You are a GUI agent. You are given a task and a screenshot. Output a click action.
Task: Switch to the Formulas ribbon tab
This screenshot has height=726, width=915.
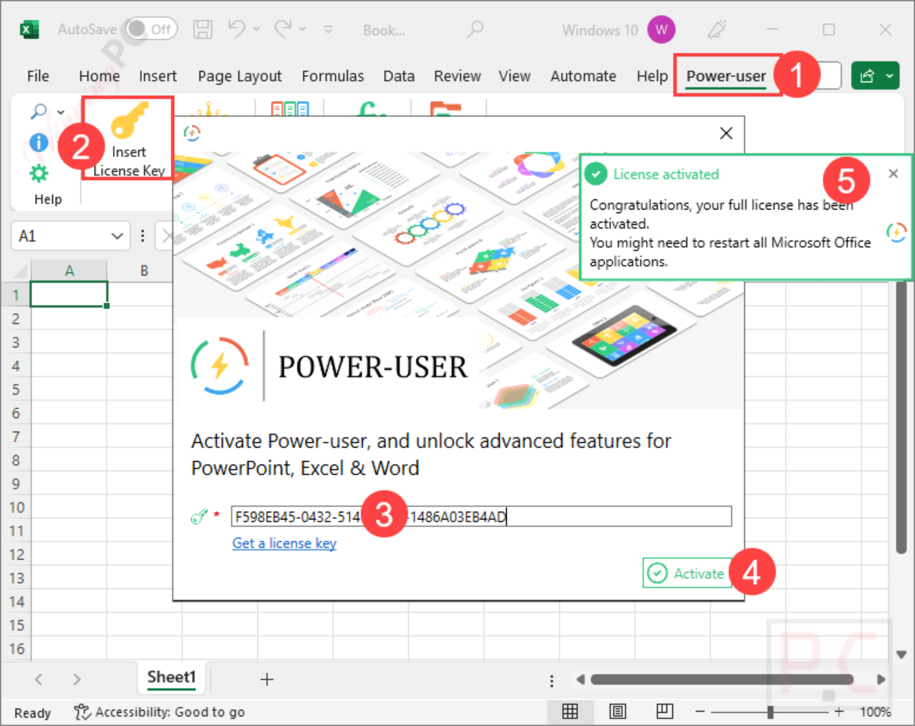332,76
